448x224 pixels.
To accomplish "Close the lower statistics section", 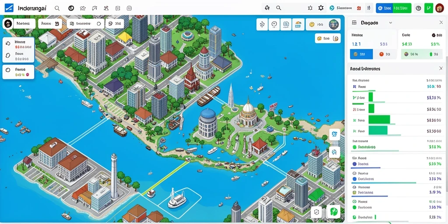I will [x=441, y=69].
